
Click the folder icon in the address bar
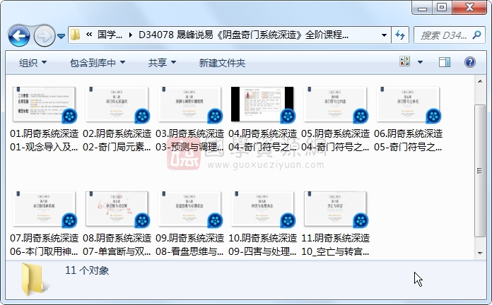[76, 35]
